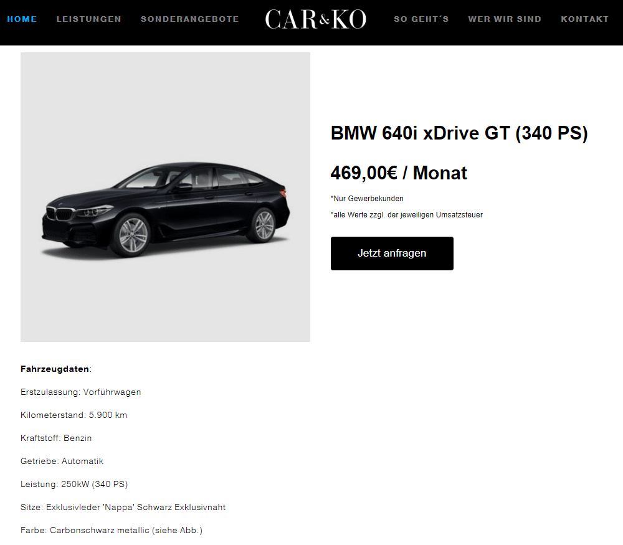Open the HOME menu item

[x=22, y=19]
